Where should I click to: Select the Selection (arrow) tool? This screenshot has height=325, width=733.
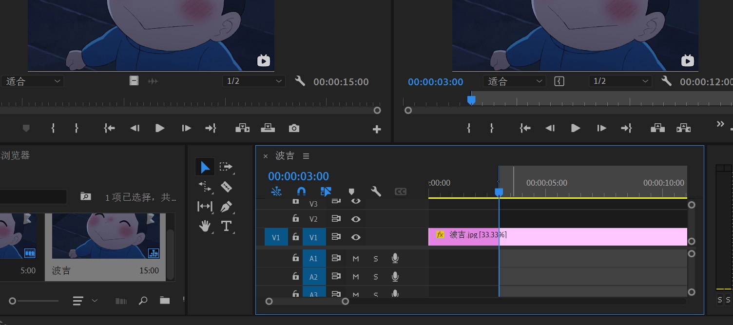(x=205, y=167)
